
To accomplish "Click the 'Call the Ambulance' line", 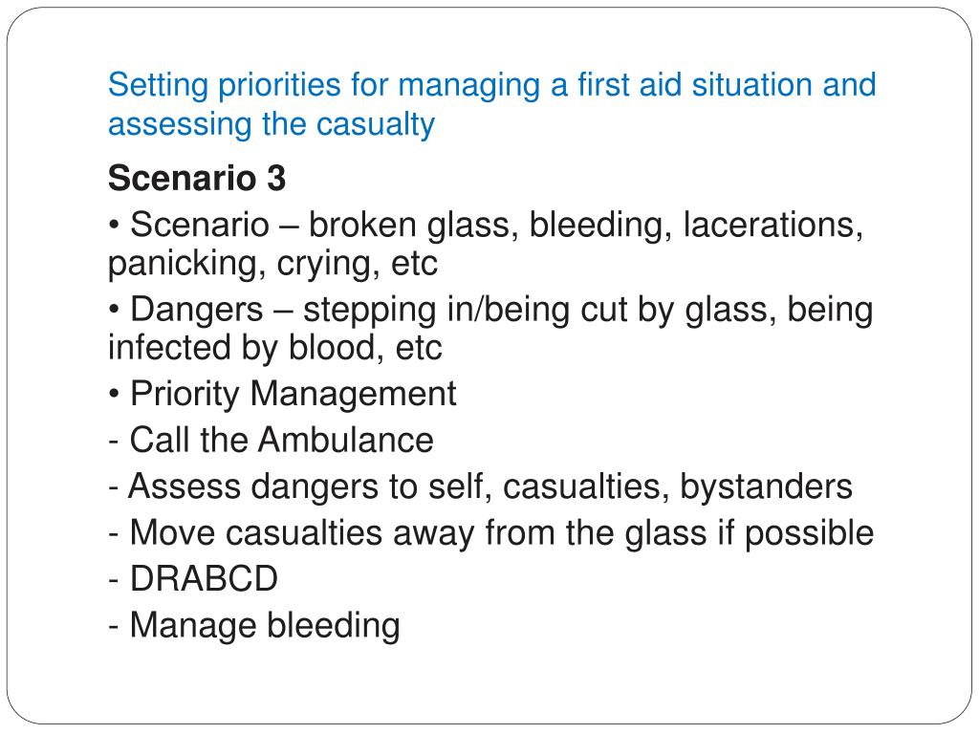I will click(271, 440).
